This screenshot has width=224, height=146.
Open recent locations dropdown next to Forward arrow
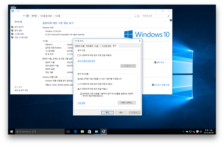(x=21, y=16)
